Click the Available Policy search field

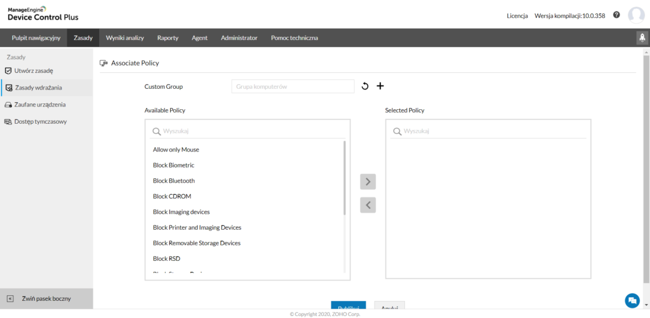point(248,131)
